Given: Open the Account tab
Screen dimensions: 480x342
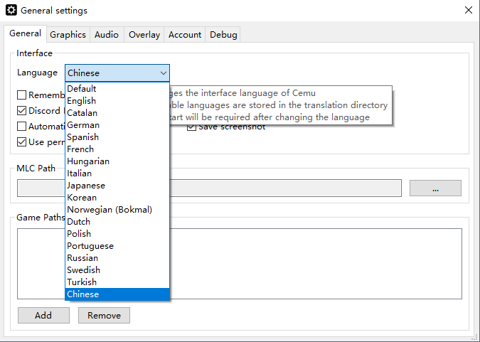Looking at the screenshot, I should [x=185, y=35].
